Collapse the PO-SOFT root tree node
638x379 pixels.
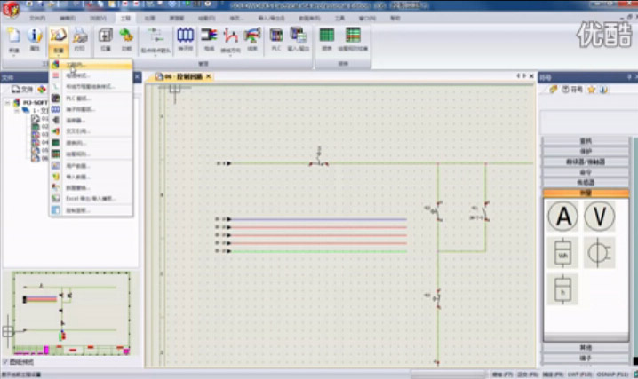pos(8,103)
